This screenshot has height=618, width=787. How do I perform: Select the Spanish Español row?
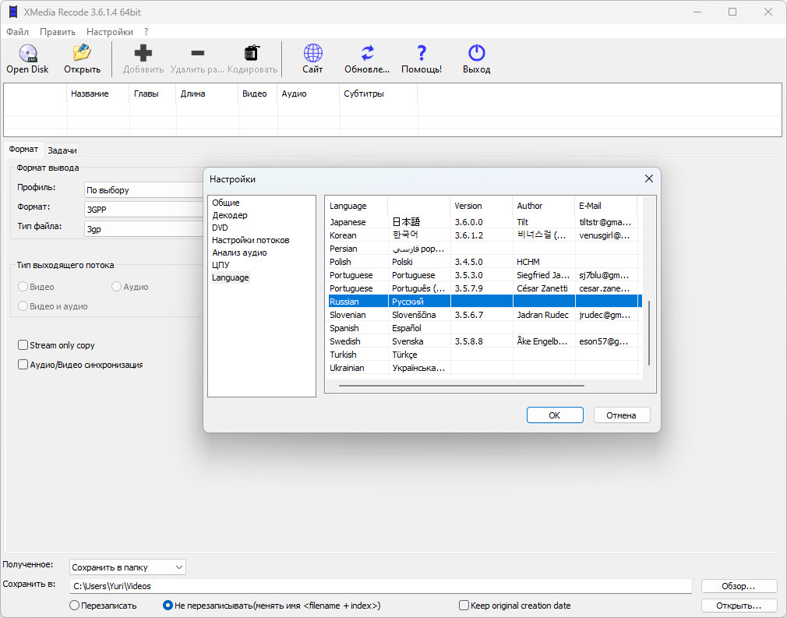click(483, 328)
